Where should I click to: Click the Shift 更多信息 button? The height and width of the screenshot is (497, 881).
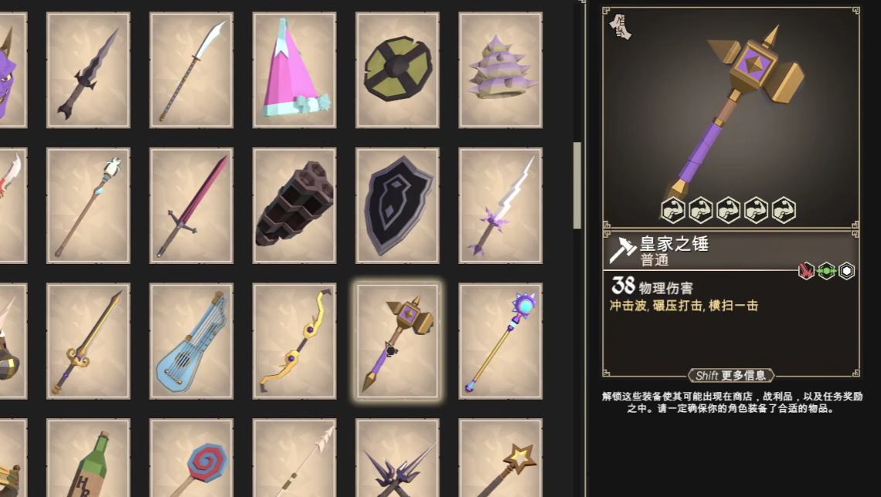tap(731, 375)
